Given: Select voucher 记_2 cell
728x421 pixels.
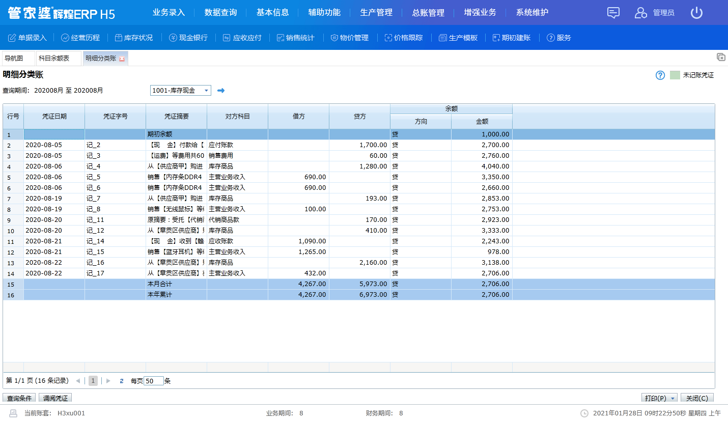Looking at the screenshot, I should click(116, 145).
